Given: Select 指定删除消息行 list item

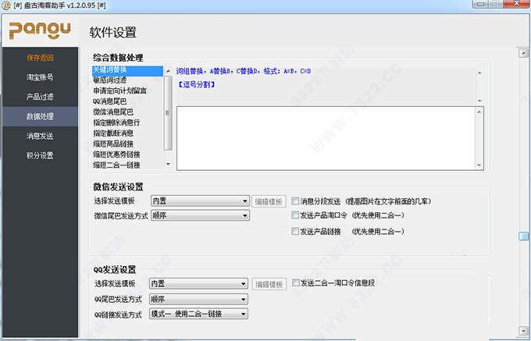Looking at the screenshot, I should pyautogui.click(x=127, y=123).
